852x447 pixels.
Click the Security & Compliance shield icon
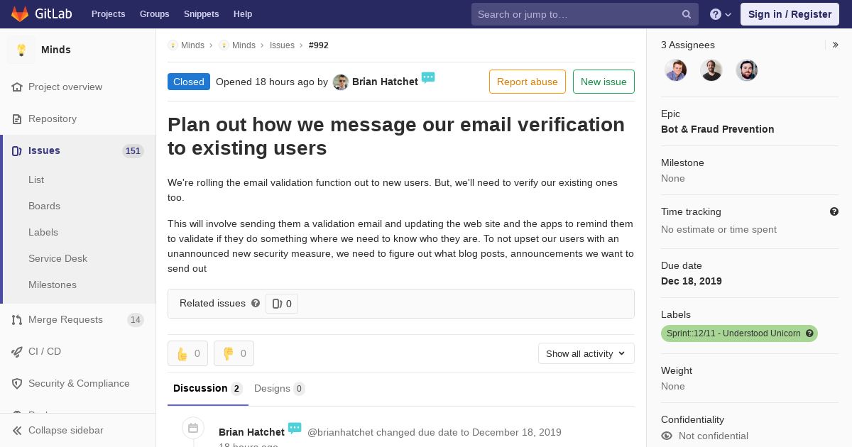(x=17, y=383)
